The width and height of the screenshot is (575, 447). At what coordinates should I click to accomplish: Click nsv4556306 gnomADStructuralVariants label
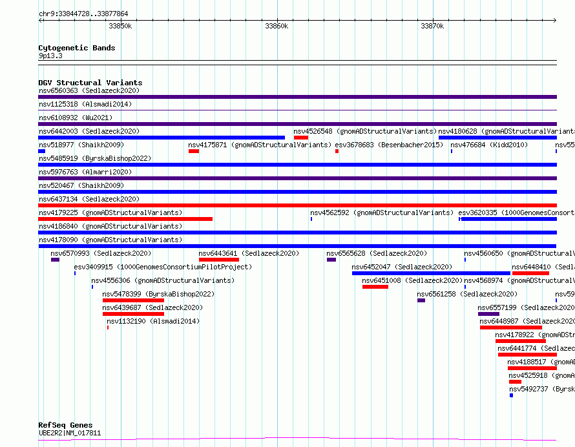pyautogui.click(x=163, y=280)
